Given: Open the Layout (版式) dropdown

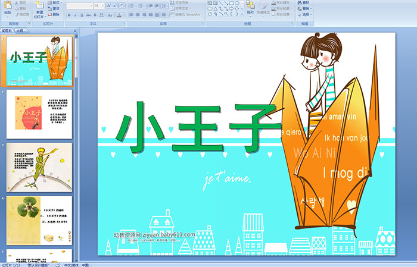Looking at the screenshot, I should (x=55, y=2).
